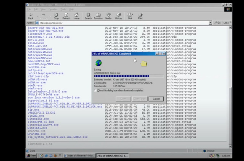Click the Back navigation icon
The width and height of the screenshot is (244, 161).
pos(30,15)
